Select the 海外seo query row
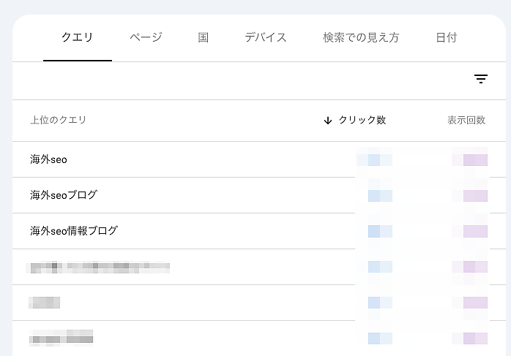Screen dimensions: 511x356 pyautogui.click(x=49, y=159)
